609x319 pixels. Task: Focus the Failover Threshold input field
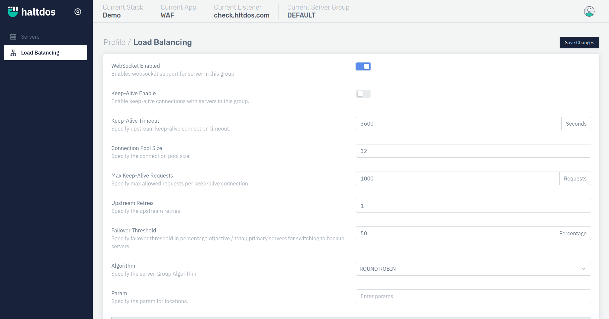pyautogui.click(x=455, y=233)
